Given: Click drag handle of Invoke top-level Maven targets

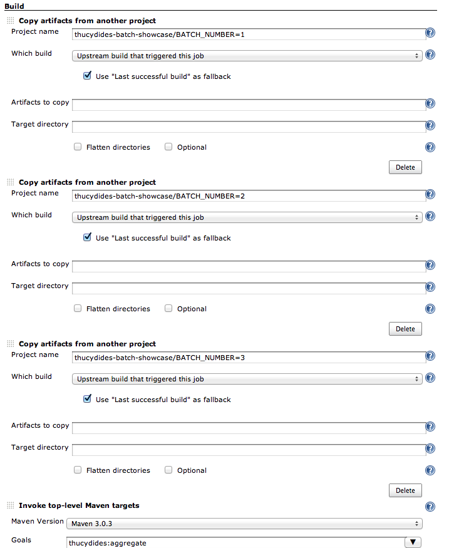Looking at the screenshot, I should tap(11, 505).
